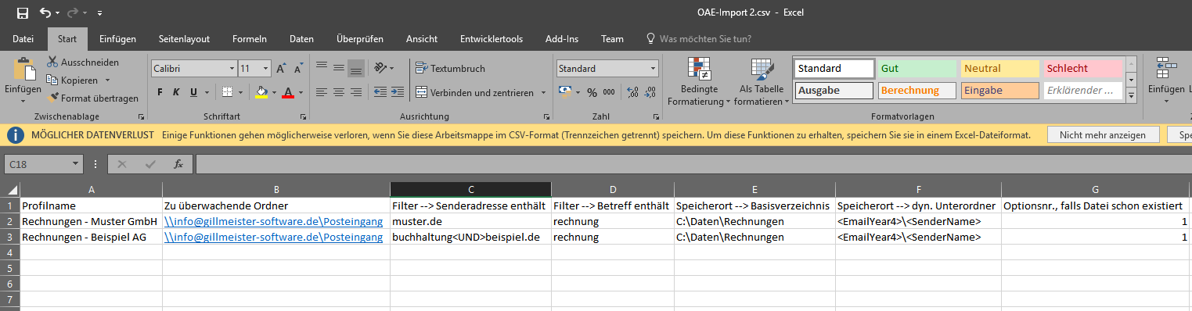Switch to the Entwicklertools tab

coord(492,39)
